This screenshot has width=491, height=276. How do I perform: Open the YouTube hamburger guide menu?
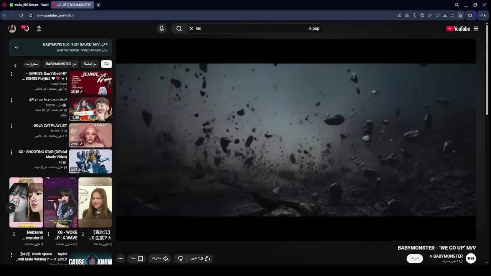click(x=476, y=28)
